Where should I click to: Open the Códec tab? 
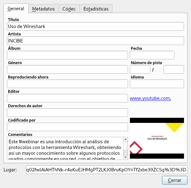(x=69, y=9)
